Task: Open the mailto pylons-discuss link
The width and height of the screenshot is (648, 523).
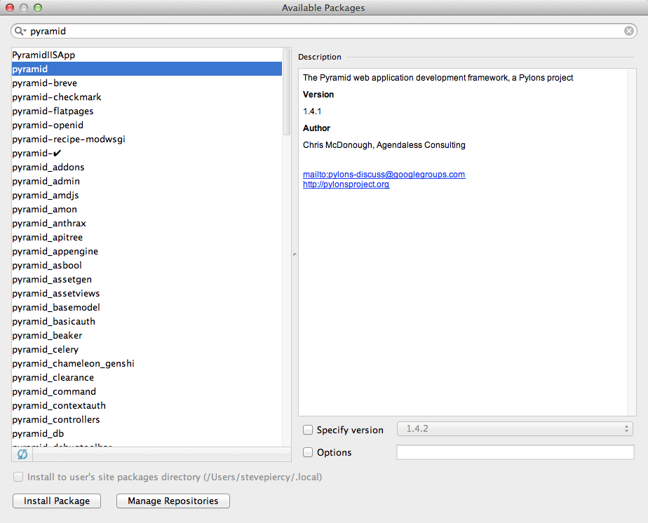Action: tap(384, 175)
